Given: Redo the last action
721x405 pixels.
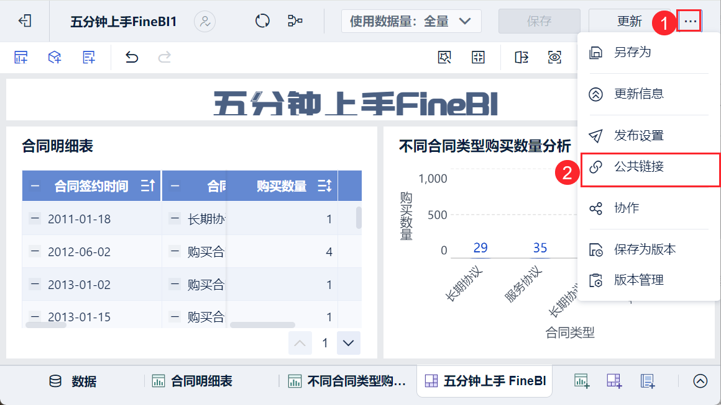Looking at the screenshot, I should pos(164,57).
